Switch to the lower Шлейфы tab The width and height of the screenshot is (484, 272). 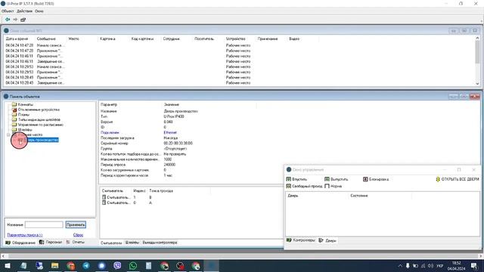tap(132, 243)
